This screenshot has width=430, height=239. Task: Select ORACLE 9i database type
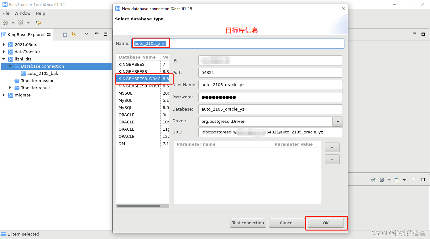click(x=143, y=115)
